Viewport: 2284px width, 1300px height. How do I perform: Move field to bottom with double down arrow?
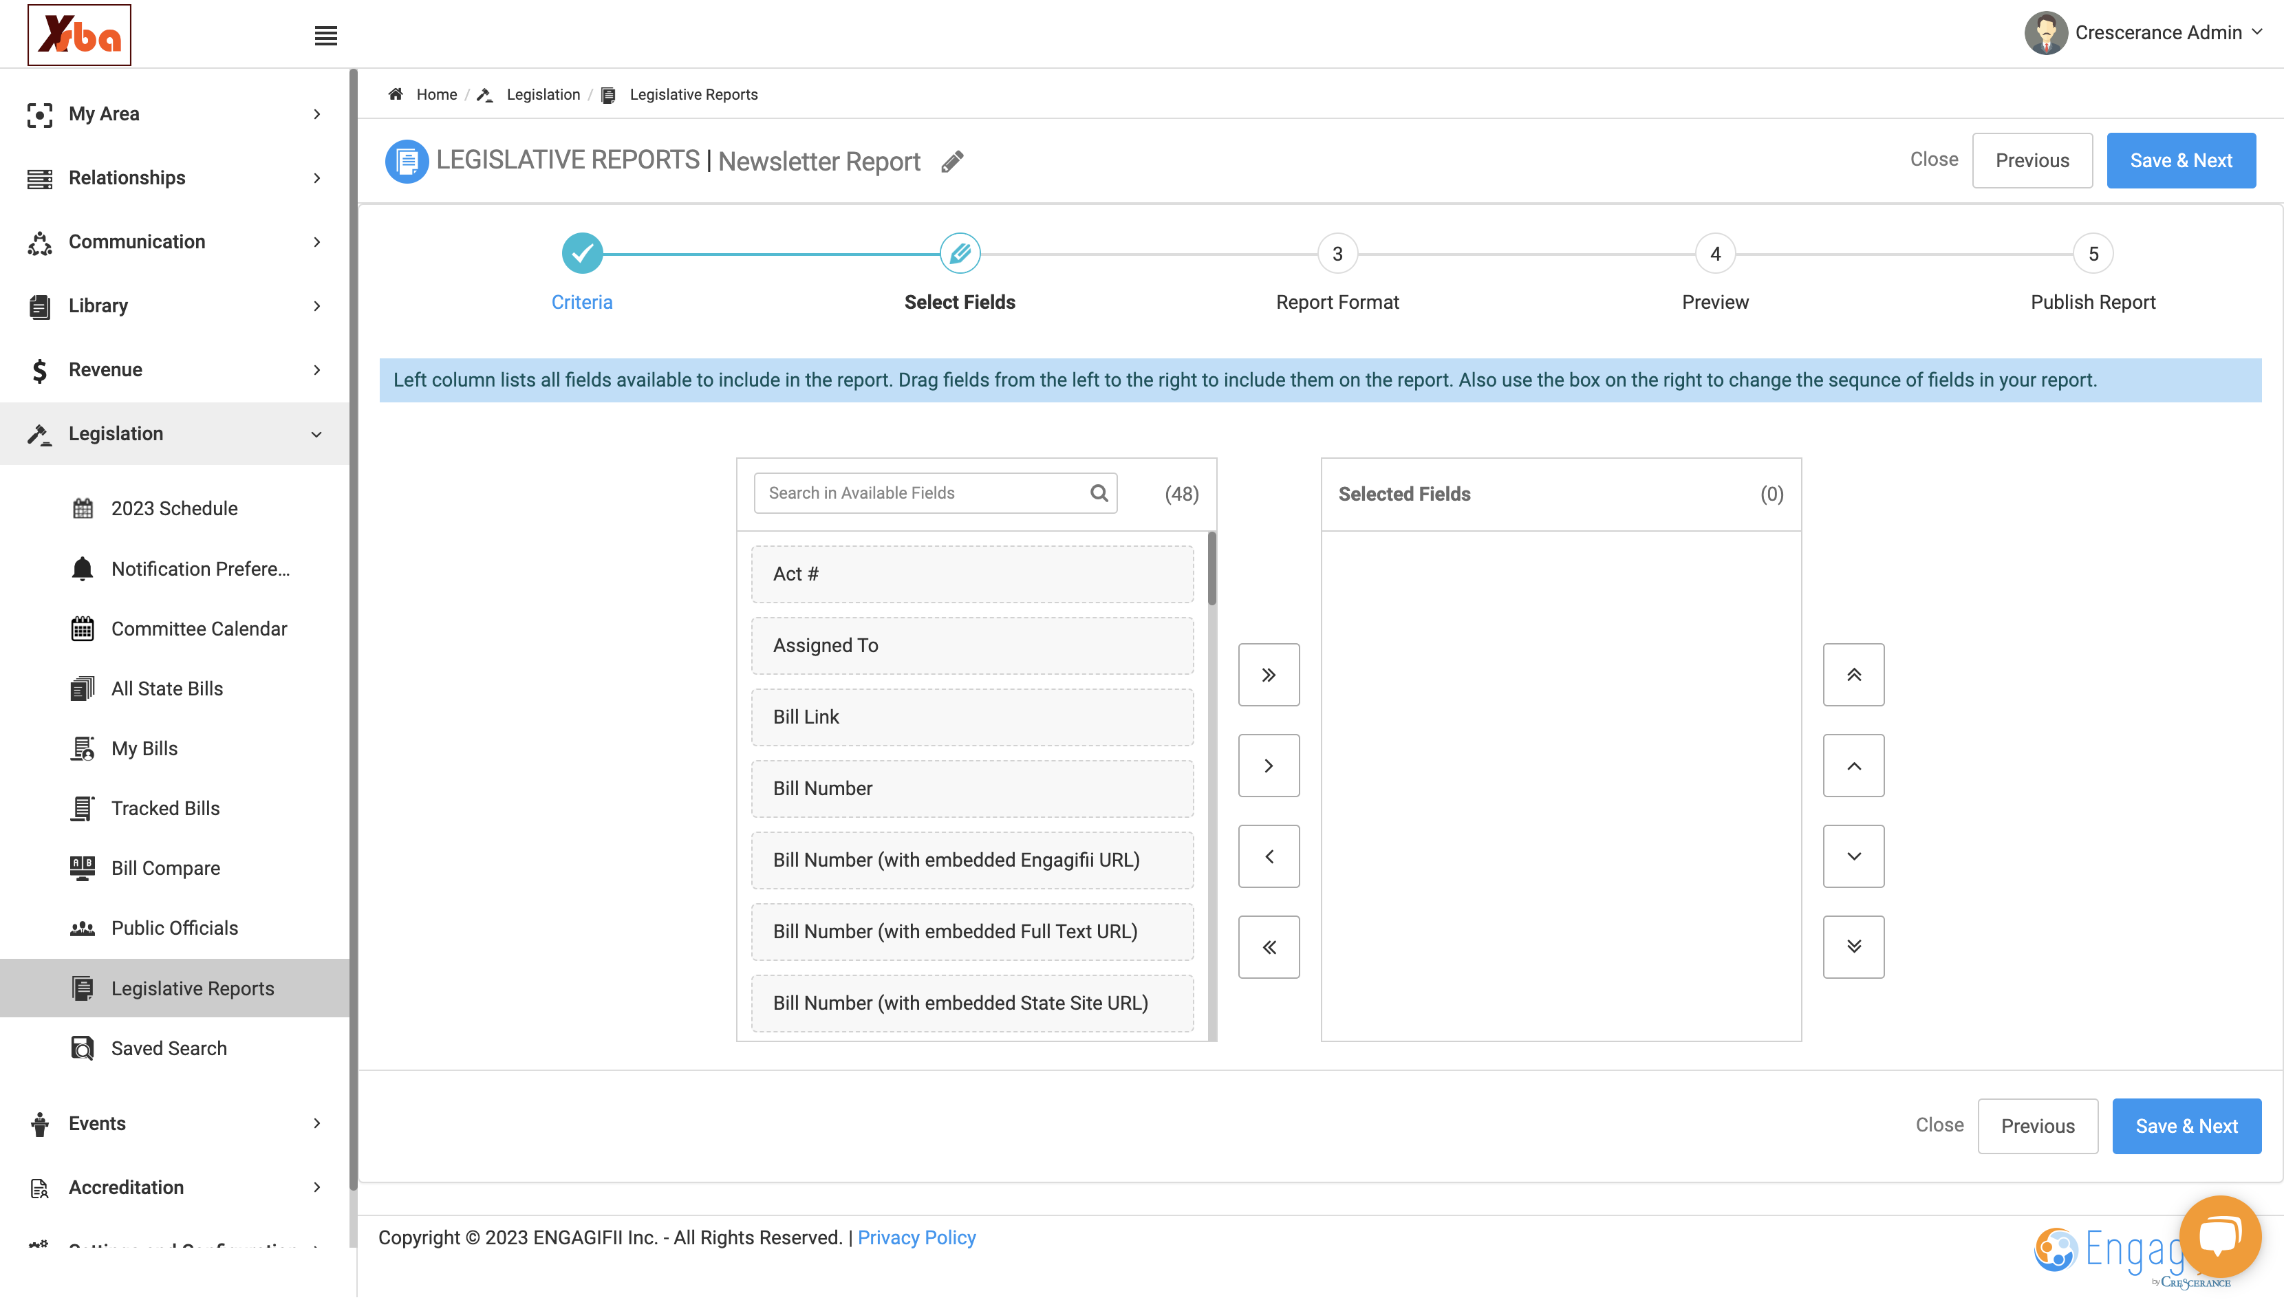[x=1853, y=947]
